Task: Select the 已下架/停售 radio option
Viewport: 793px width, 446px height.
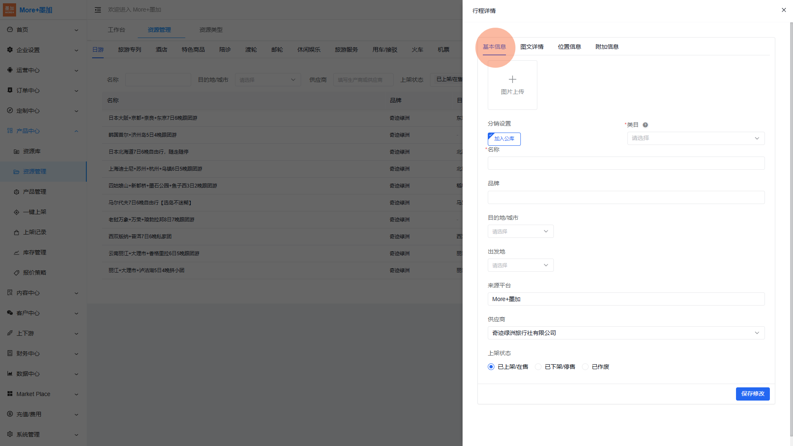Action: [538, 367]
